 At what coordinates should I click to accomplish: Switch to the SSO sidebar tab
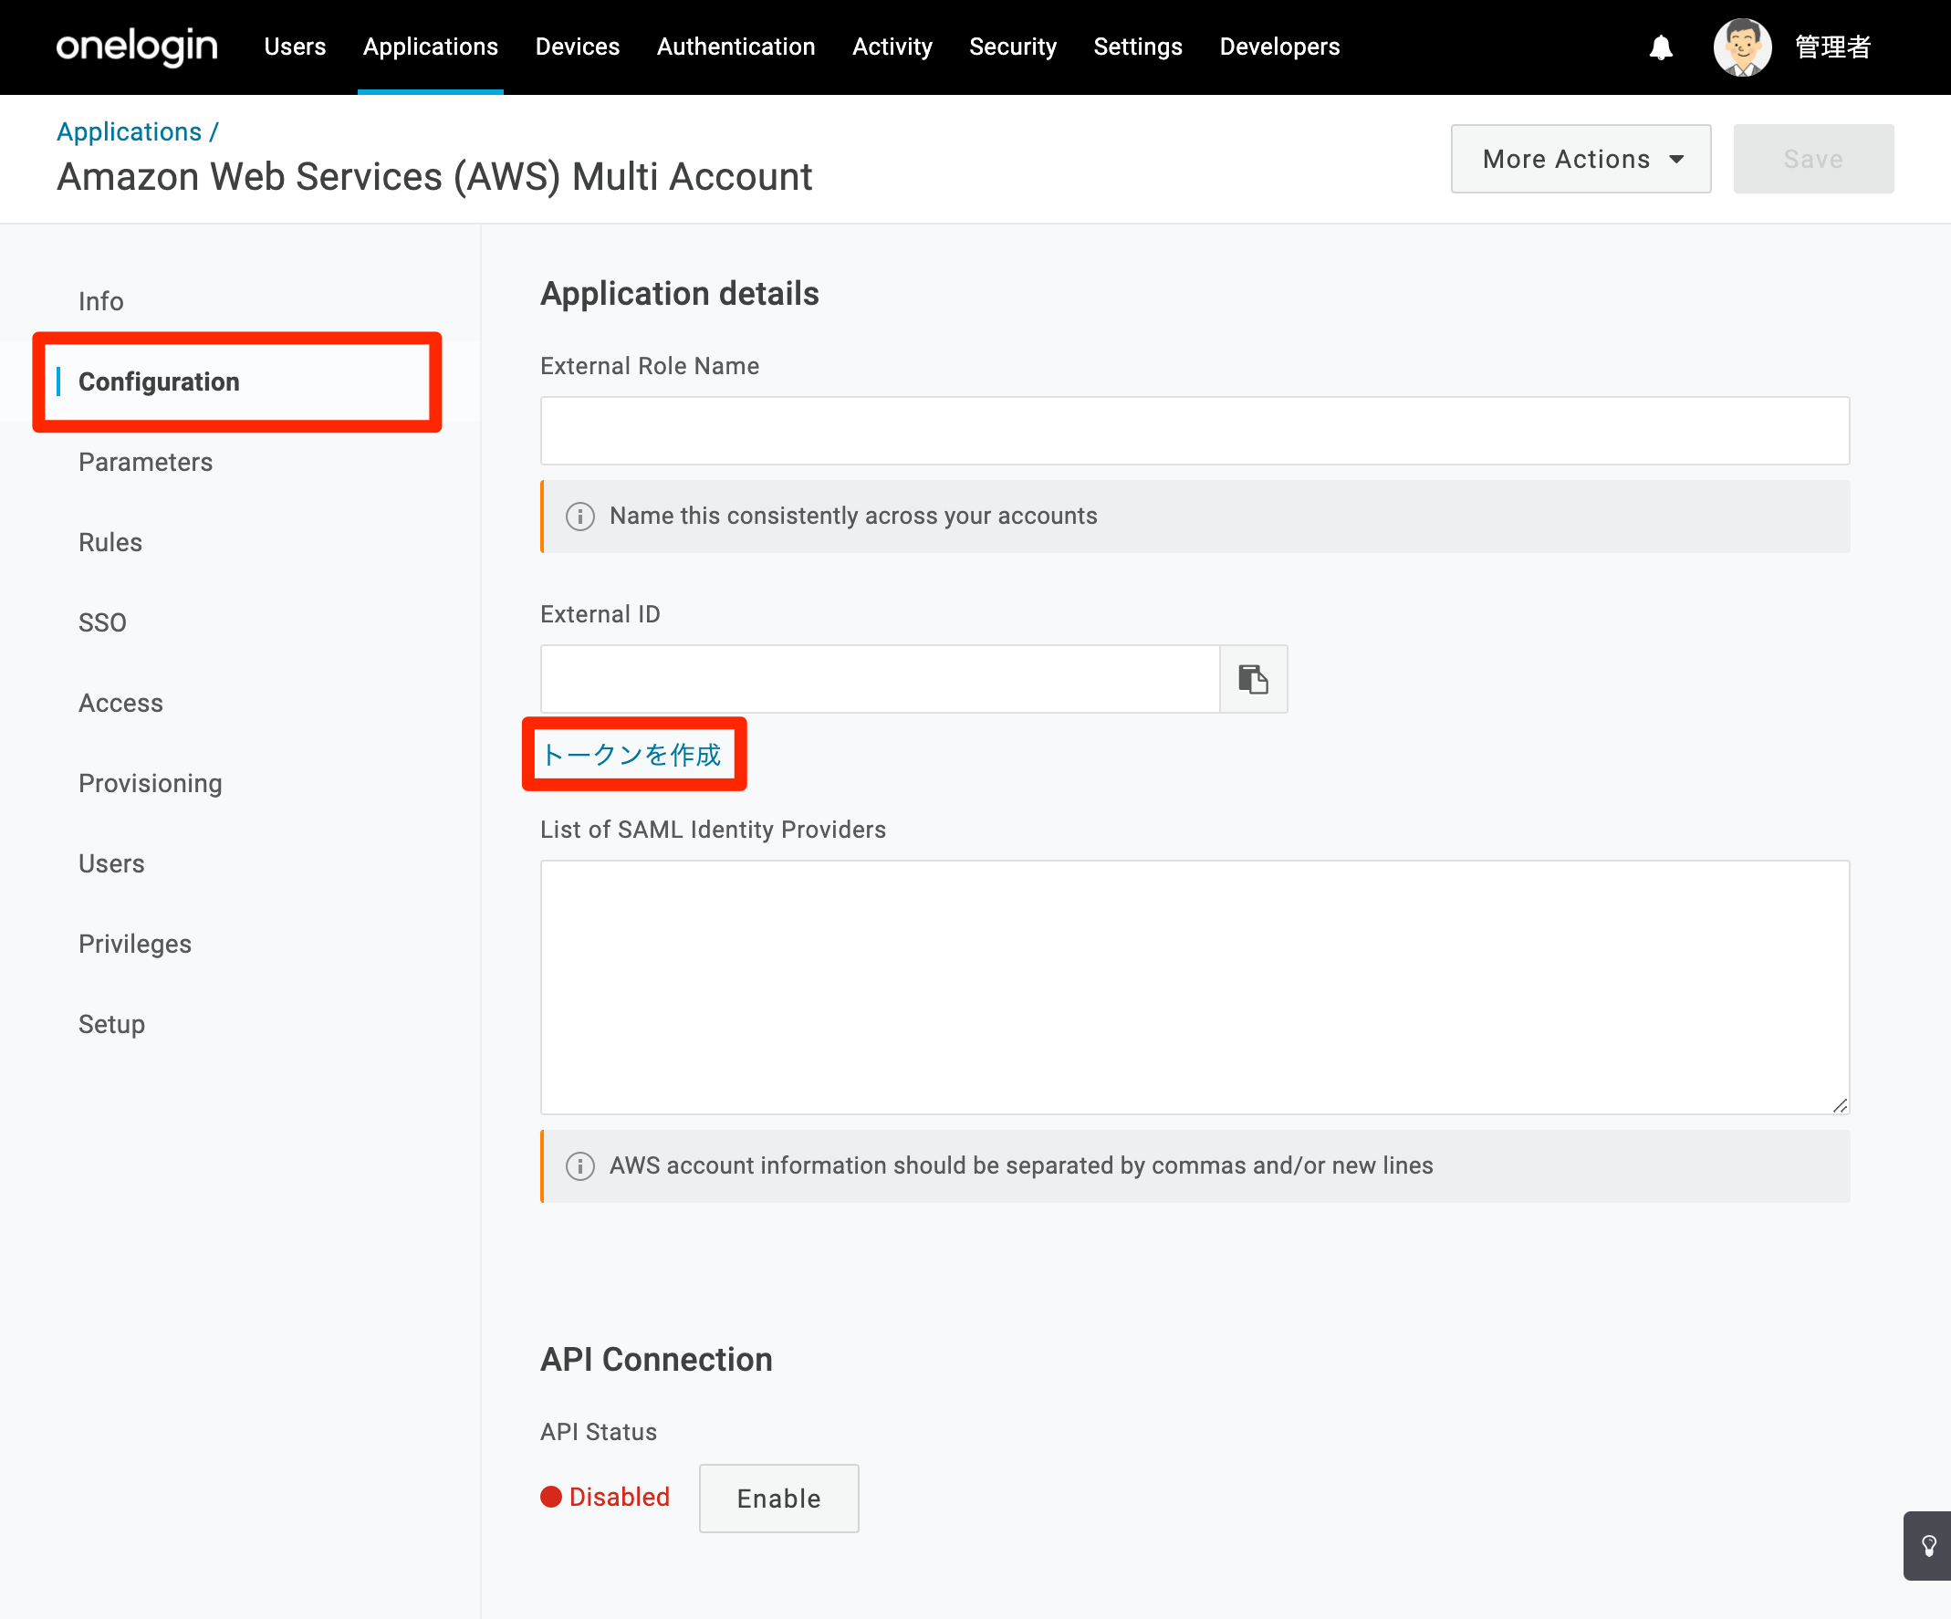[102, 622]
